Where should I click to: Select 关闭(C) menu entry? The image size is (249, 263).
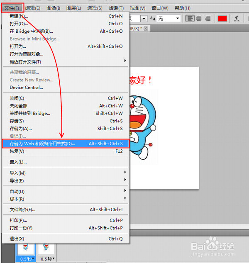click(66, 98)
